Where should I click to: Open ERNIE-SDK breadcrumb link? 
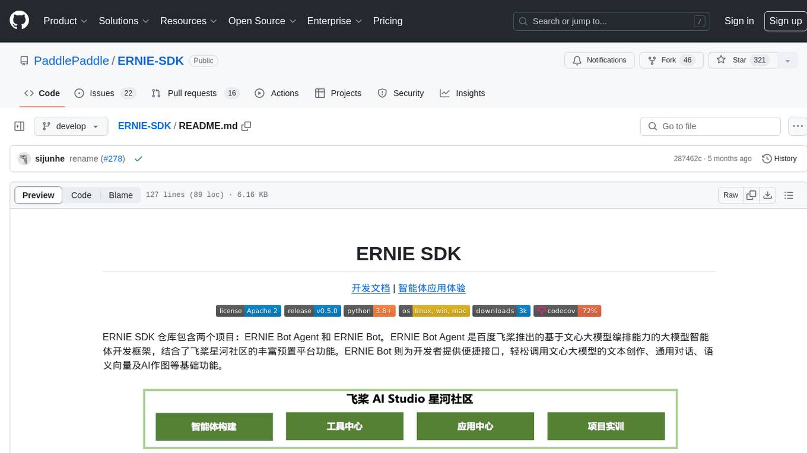(144, 126)
